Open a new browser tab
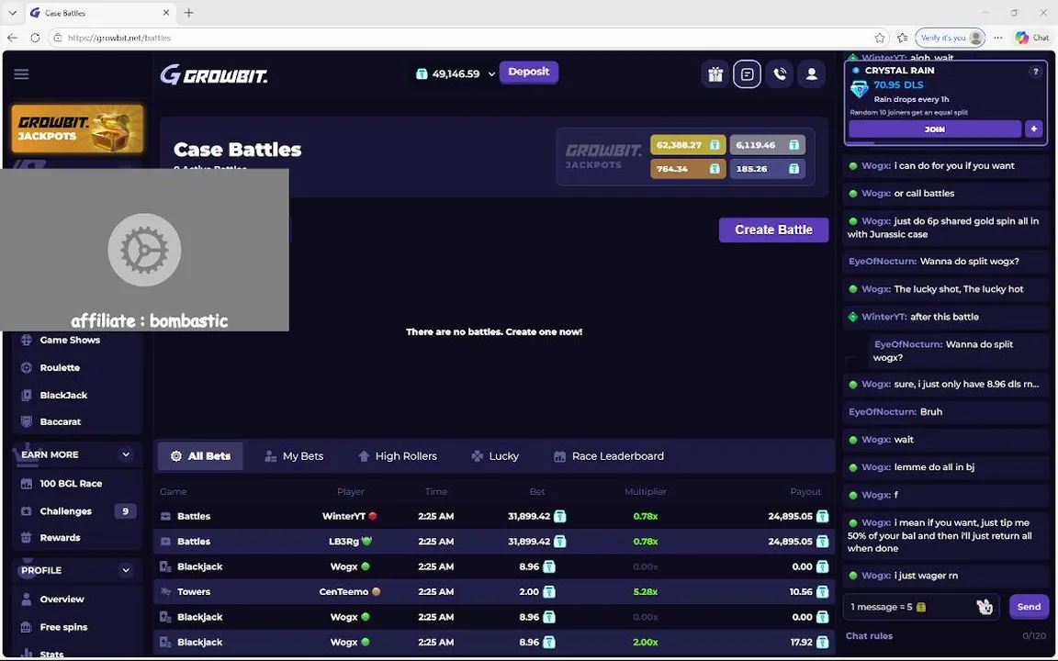This screenshot has width=1058, height=661. coord(189,13)
